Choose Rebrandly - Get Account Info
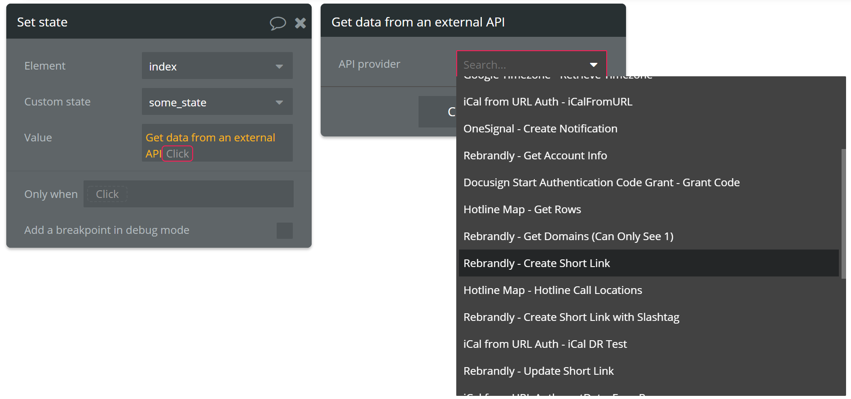The height and width of the screenshot is (399, 851). [535, 156]
